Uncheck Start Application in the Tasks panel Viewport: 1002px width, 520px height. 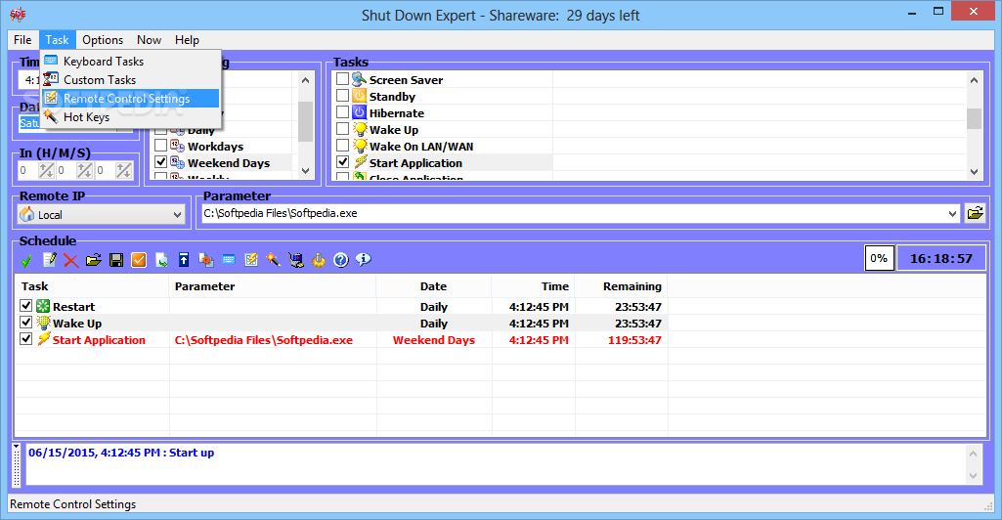pyautogui.click(x=342, y=162)
